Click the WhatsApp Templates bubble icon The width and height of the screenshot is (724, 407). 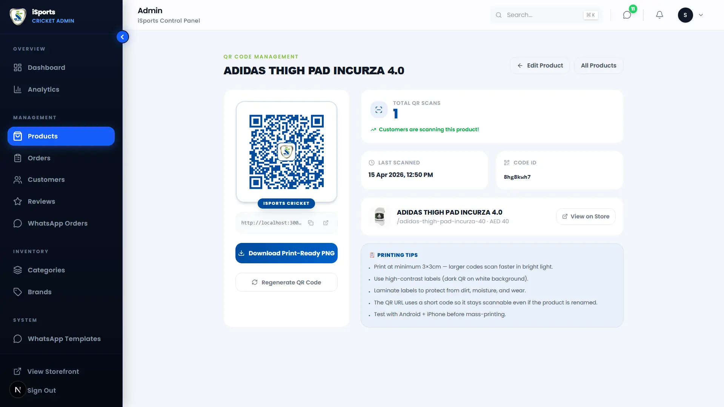coord(18,339)
